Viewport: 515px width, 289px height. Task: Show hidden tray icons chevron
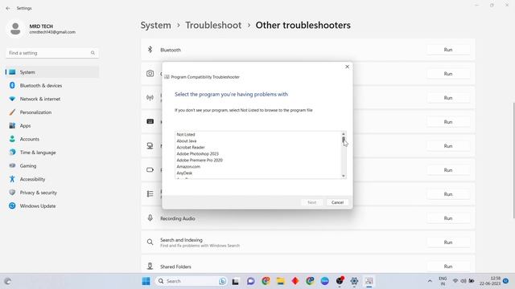click(x=430, y=281)
